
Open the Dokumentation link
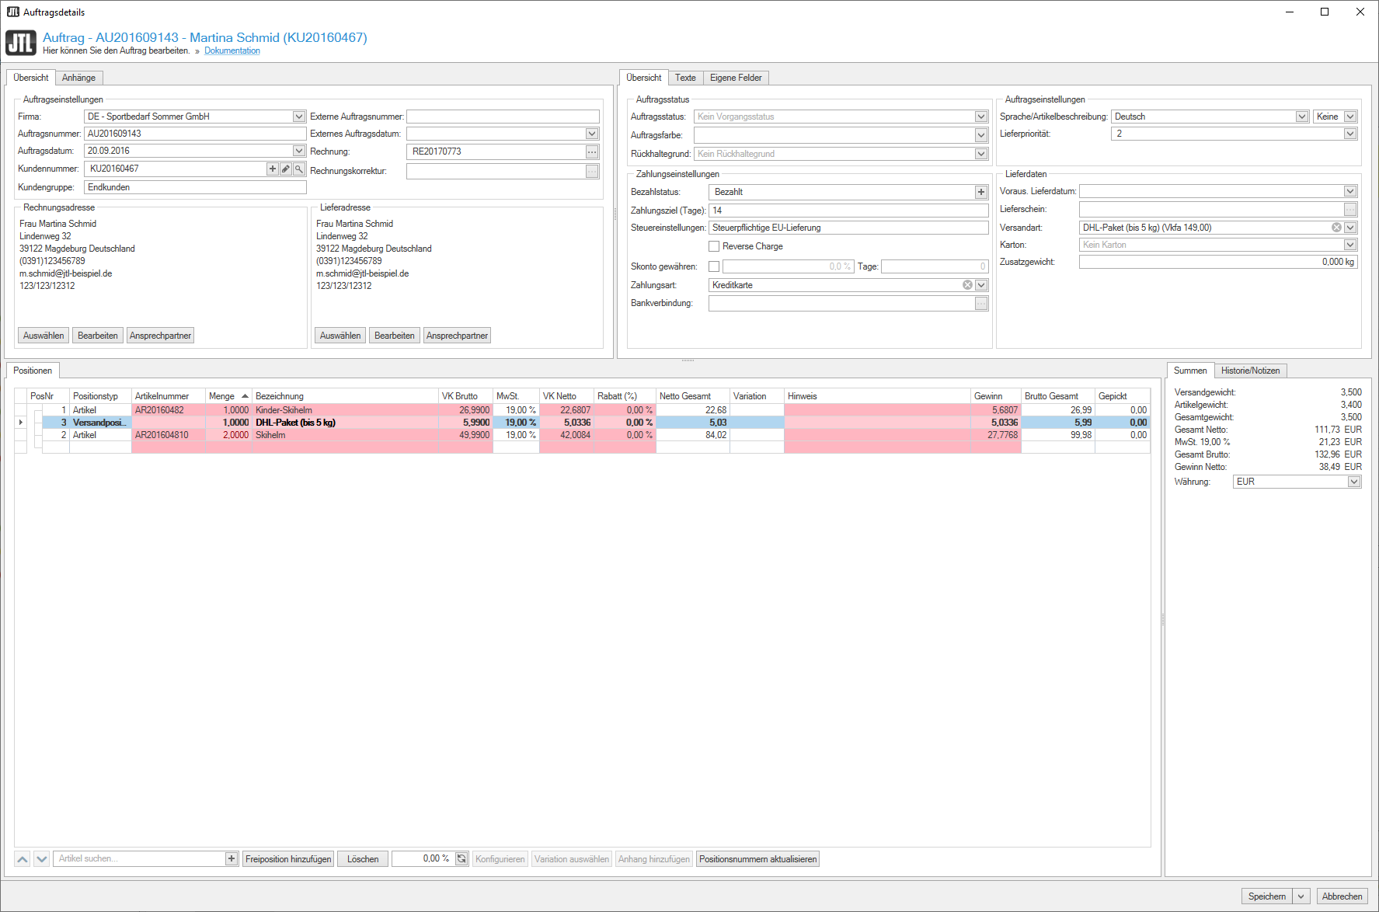point(232,51)
